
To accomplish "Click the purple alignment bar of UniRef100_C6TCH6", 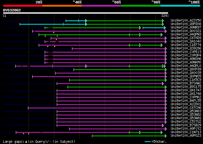I will pyautogui.click(x=97, y=108).
